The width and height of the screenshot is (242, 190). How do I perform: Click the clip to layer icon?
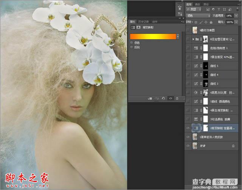[x=150, y=98]
